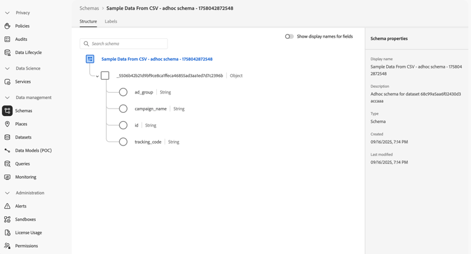Open Datasets menu item

23,137
